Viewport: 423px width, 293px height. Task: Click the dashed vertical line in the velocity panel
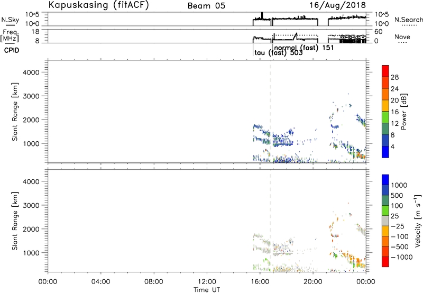[270, 221]
